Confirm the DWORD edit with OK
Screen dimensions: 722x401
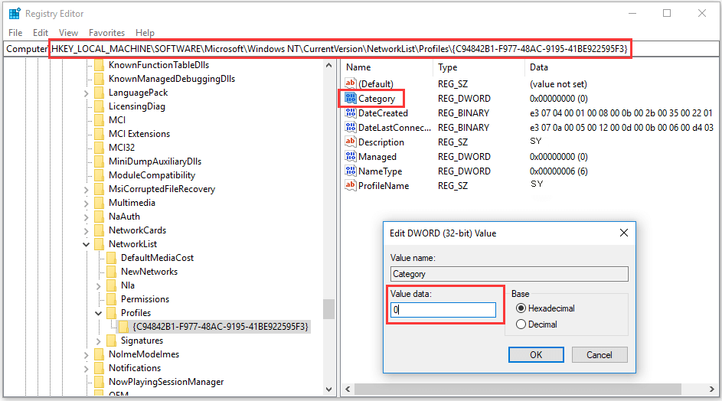(536, 355)
